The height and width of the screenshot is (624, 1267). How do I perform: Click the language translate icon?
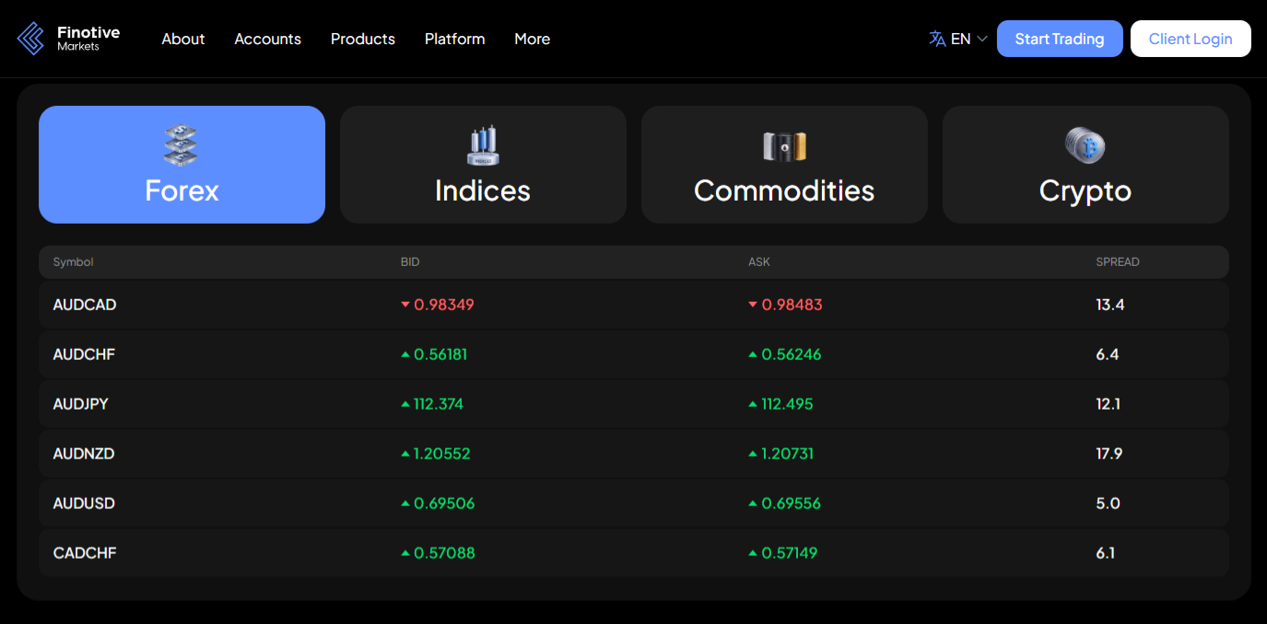[x=937, y=39]
